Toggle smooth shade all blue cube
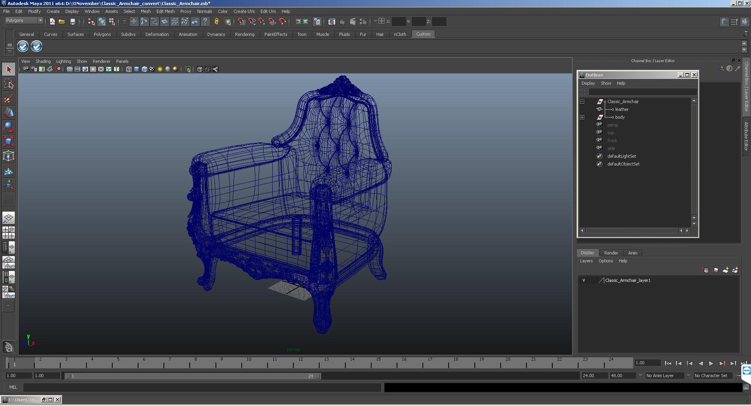The height and width of the screenshot is (406, 751). pyautogui.click(x=137, y=69)
